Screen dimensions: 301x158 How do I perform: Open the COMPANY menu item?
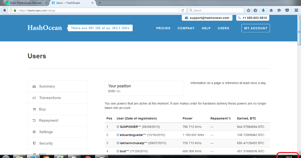click(186, 28)
